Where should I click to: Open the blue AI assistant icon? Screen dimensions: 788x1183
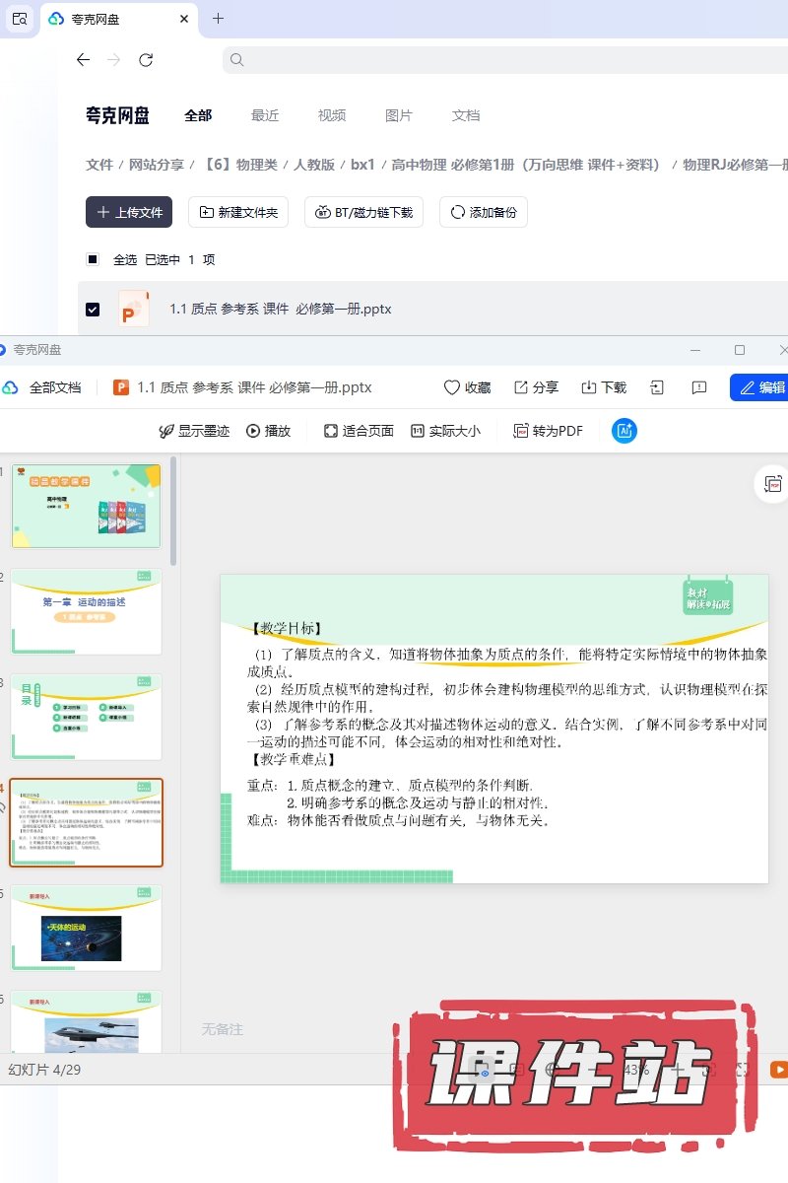[624, 431]
